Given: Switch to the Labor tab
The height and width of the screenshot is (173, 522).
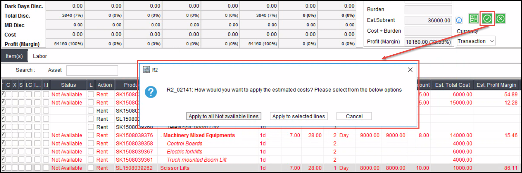Looking at the screenshot, I should (x=40, y=56).
